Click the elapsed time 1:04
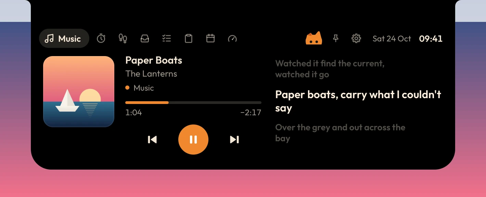 [x=133, y=113]
